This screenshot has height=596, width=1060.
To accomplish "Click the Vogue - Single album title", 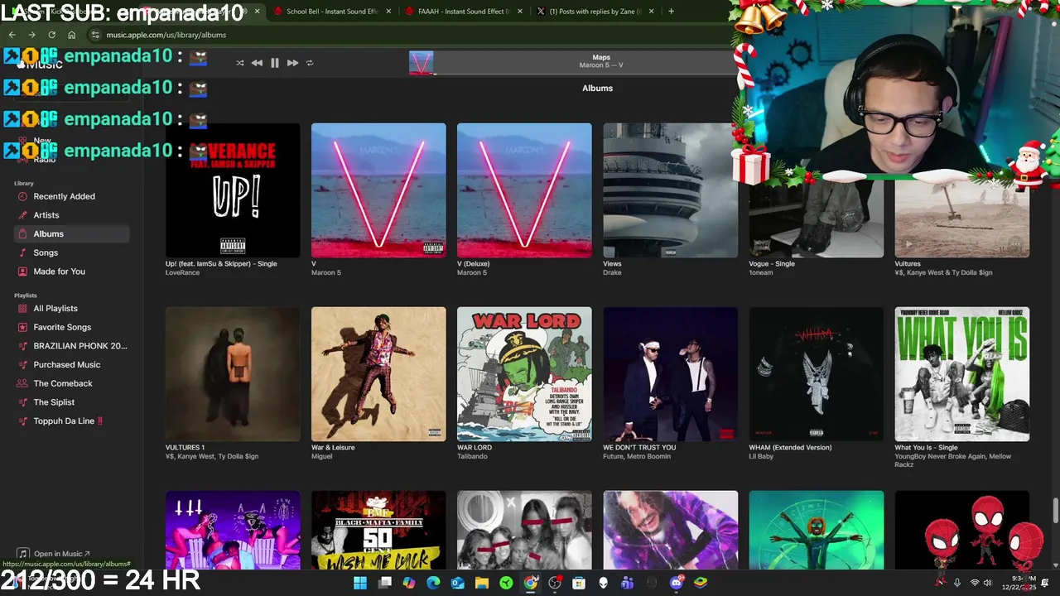I will point(771,263).
